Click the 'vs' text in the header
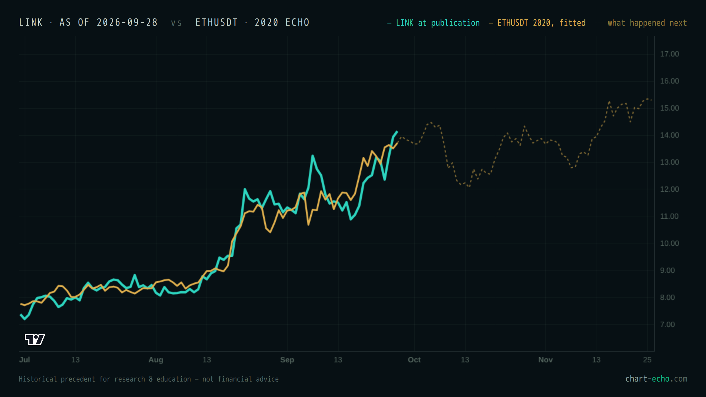Screen dimensions: 706x397 (176, 23)
